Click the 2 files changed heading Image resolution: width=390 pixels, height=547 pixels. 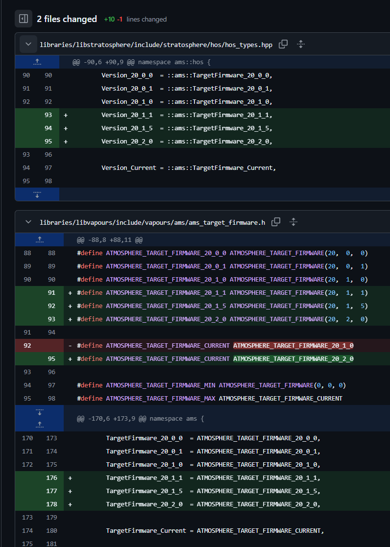[67, 19]
